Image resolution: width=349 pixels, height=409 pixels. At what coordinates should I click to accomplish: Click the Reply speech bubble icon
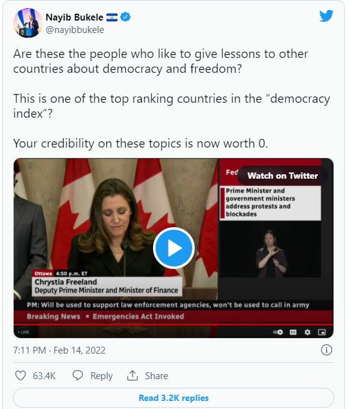(x=77, y=375)
